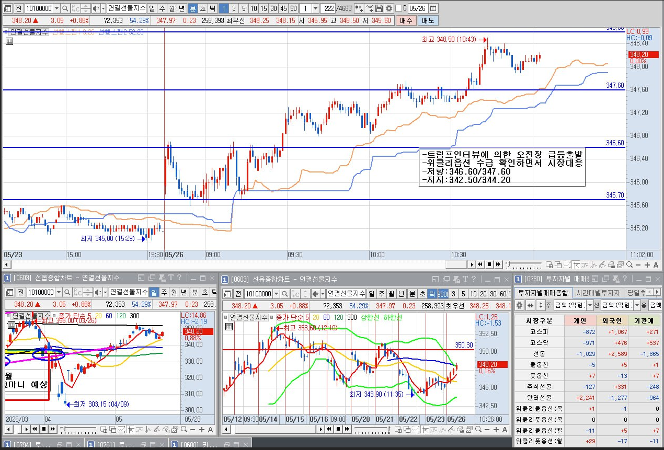664x450 pixels.
Task: Open help '?' icon in bottom-middle chart title bar
Action: pos(473,279)
